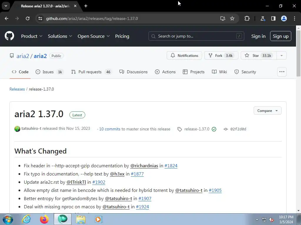The width and height of the screenshot is (301, 225).
Task: Expand the Open Source menu
Action: (x=94, y=36)
